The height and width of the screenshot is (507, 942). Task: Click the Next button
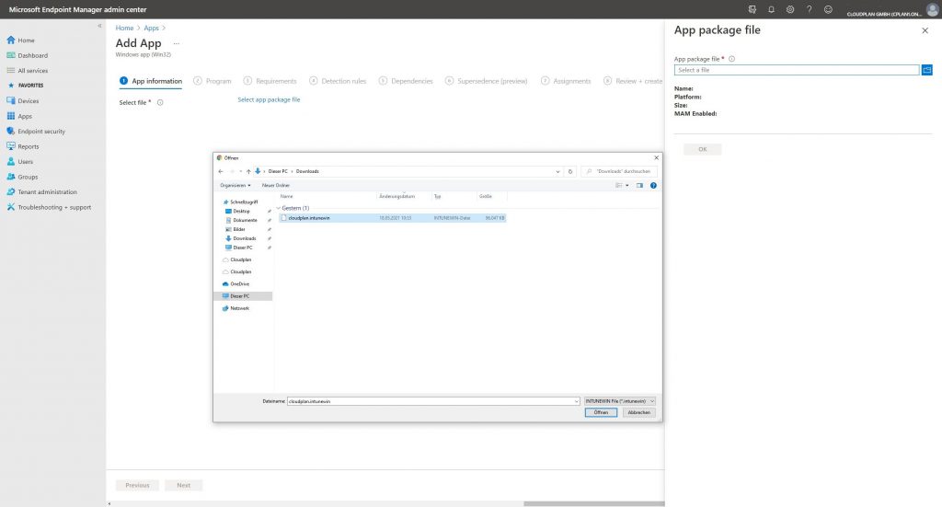coord(183,485)
